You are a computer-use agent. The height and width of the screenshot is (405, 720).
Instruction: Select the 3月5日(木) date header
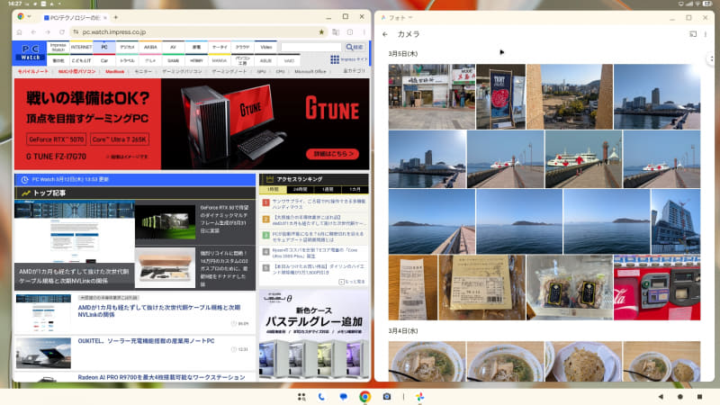click(402, 54)
